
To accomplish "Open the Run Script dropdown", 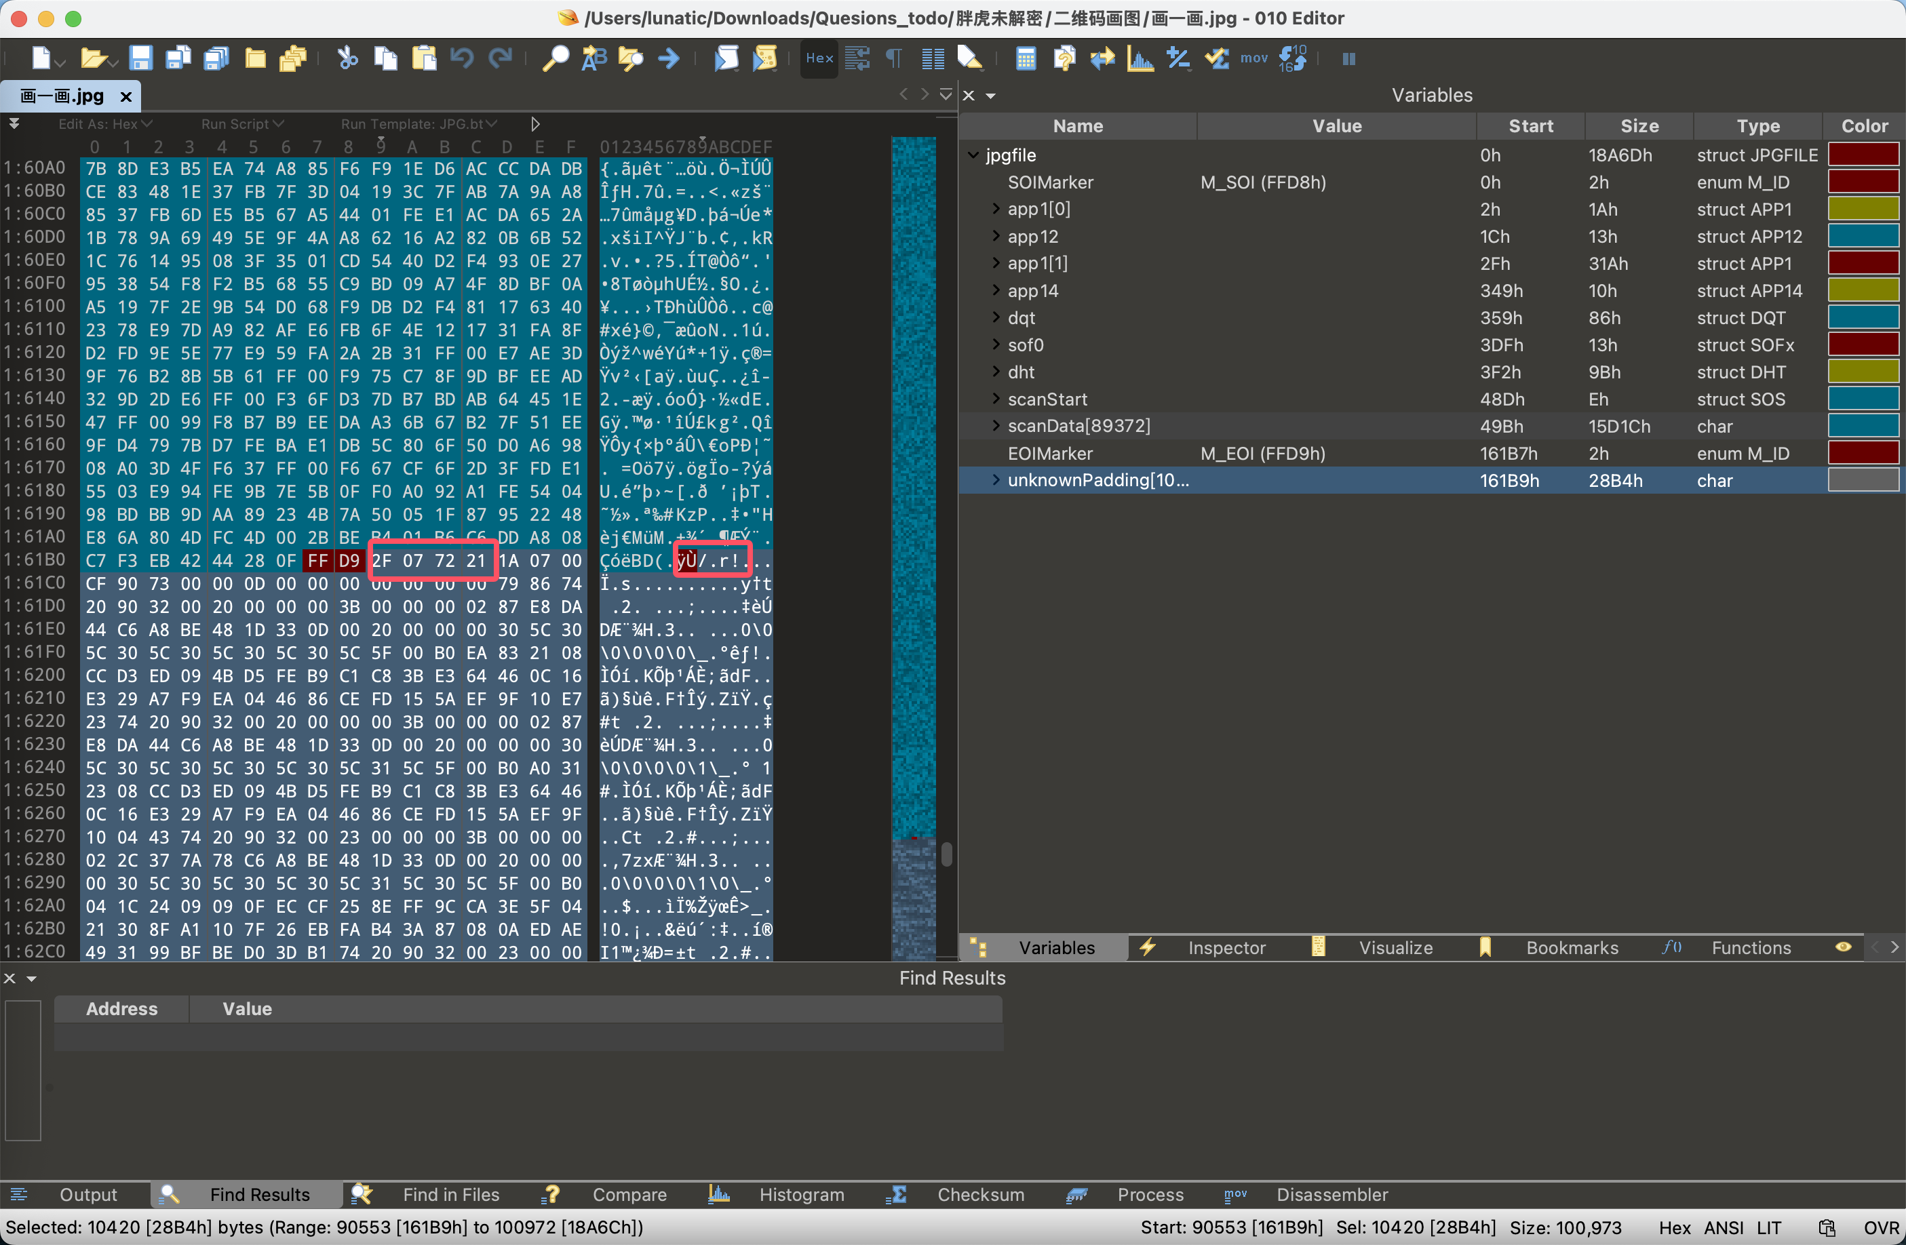I will click(x=243, y=124).
